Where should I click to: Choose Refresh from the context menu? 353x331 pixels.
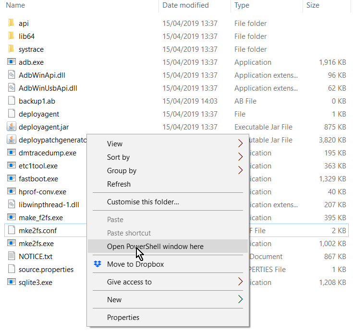pos(119,184)
